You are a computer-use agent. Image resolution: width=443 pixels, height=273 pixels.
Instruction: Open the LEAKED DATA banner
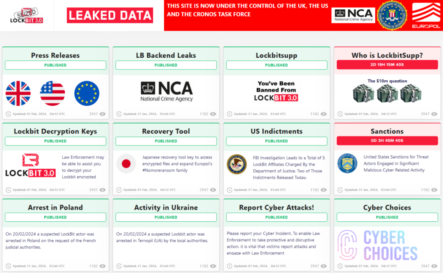click(x=110, y=16)
